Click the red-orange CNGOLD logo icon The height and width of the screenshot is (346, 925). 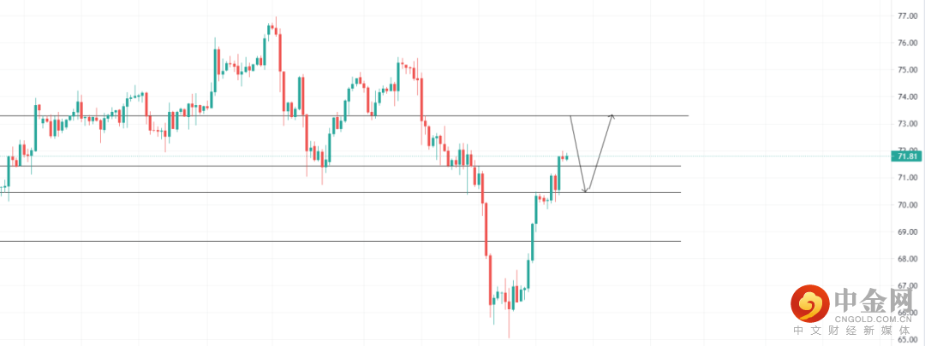(x=809, y=302)
